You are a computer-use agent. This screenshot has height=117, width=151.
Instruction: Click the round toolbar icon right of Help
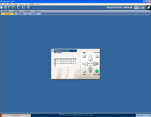pos(29,8)
